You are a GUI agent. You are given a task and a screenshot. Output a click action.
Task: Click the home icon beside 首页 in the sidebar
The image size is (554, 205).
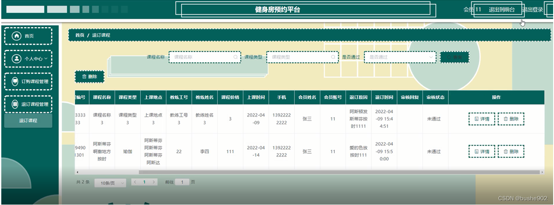(17, 36)
